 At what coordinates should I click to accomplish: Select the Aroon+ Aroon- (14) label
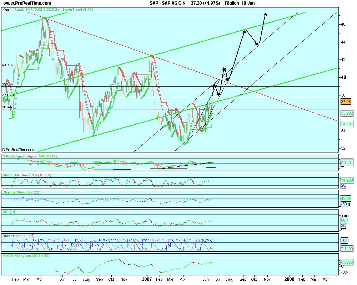pos(19,236)
